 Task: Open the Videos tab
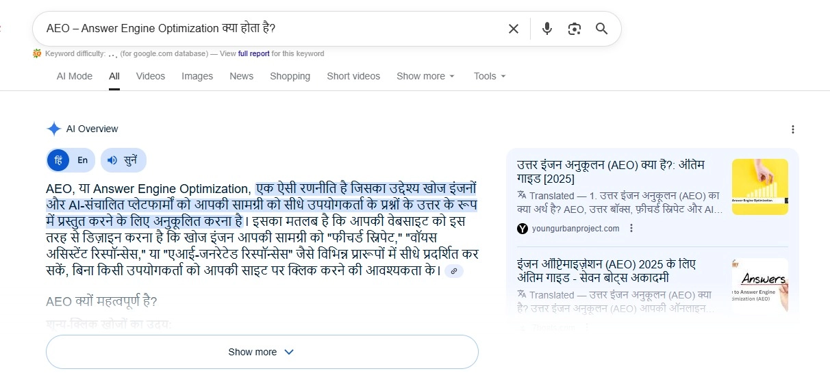tap(151, 76)
